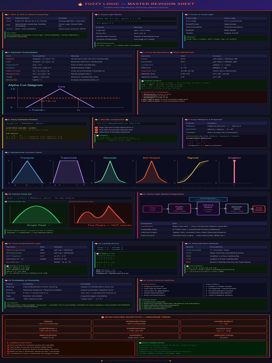Click the red X before 'COG formula: divide by SUM'
Image resolution: width=272 pixels, height=363 pixels.
coord(8,349)
